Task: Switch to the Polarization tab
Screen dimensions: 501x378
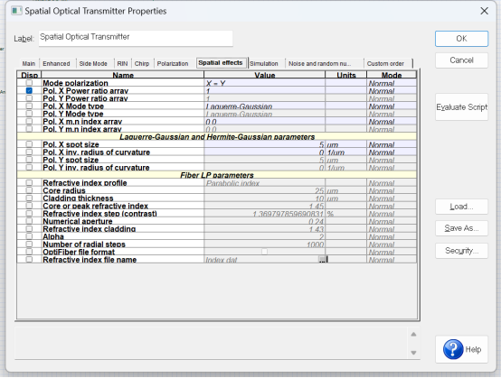Action: pos(173,63)
